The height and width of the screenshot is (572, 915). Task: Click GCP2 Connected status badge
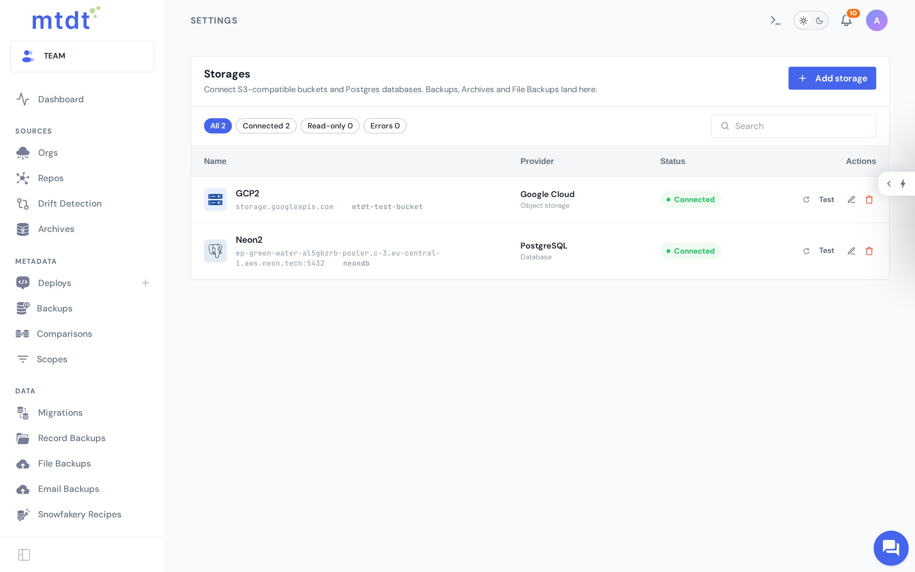pos(690,200)
